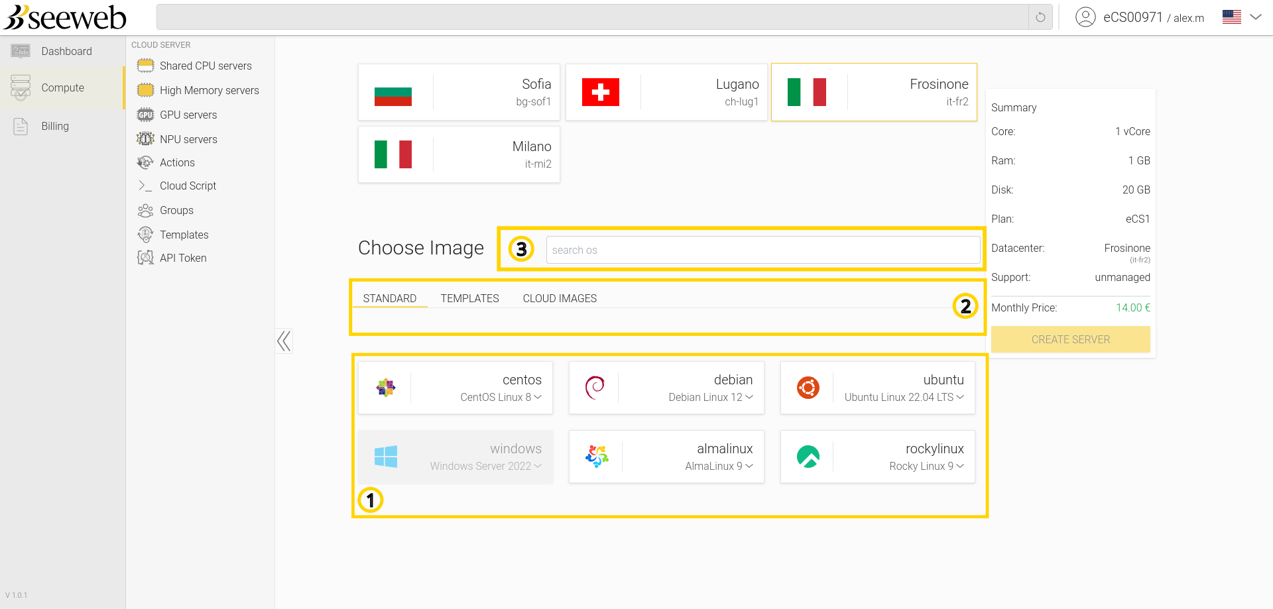Choose the almalinux image name
Screen dimensions: 1273x609
725,449
